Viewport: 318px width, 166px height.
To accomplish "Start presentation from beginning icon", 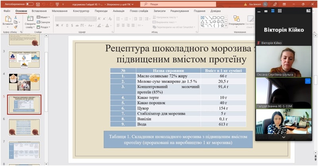I will tap(57, 4).
